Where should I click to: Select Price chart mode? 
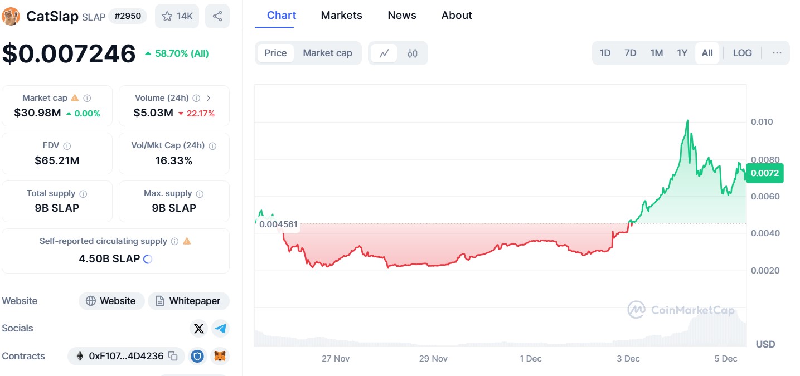coord(275,53)
